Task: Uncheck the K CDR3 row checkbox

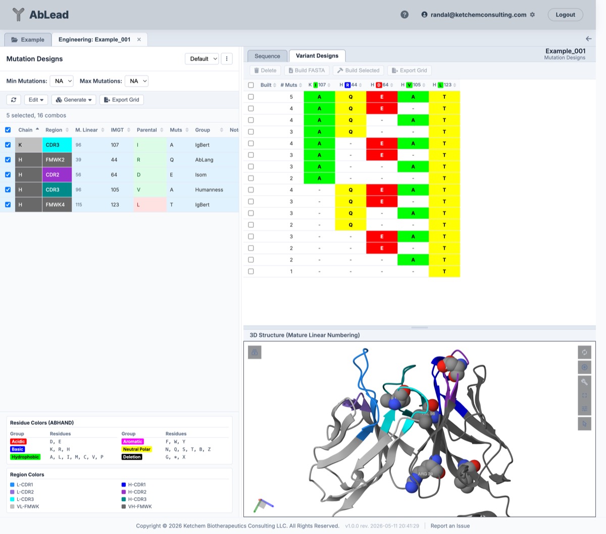Action: pyautogui.click(x=8, y=145)
